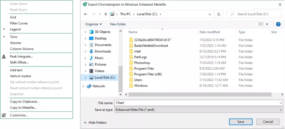Click the Refresh button beside address bar

tap(219, 14)
